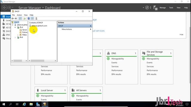Open File Explorer from taskbar
191x107 pixels.
click(x=31, y=104)
